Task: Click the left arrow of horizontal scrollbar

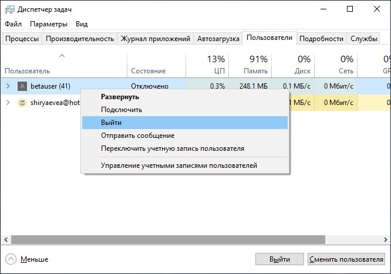Action: tap(6, 240)
